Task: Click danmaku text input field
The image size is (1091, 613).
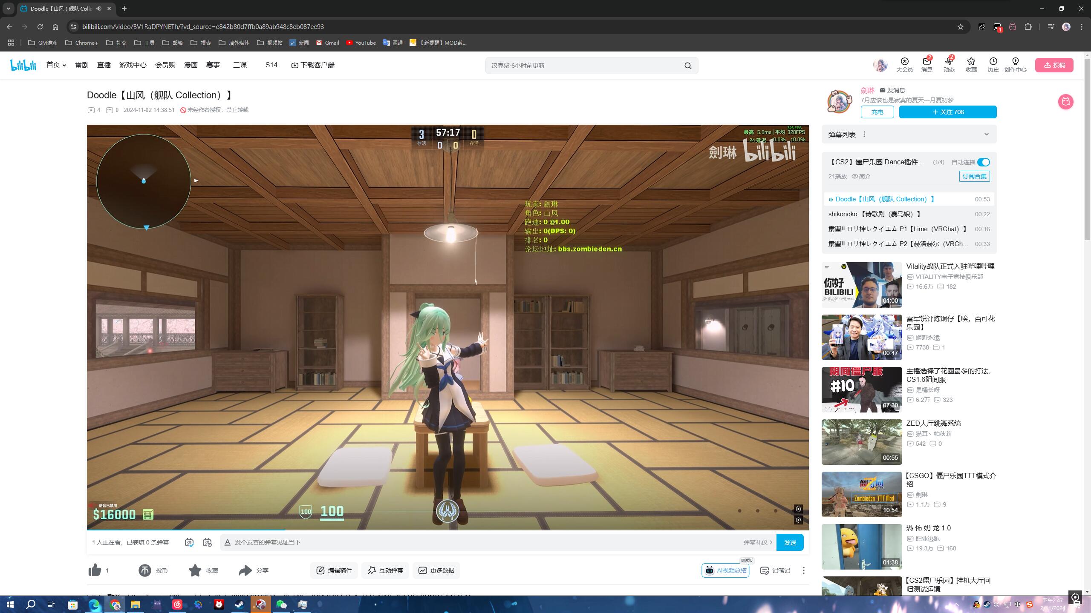Action: click(486, 542)
